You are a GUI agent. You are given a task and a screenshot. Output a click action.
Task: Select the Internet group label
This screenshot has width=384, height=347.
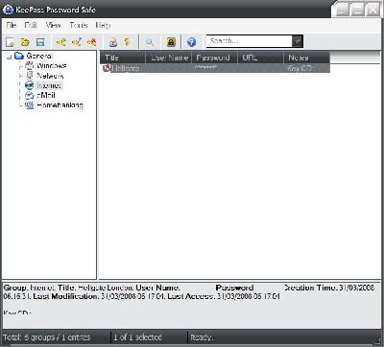pos(49,85)
